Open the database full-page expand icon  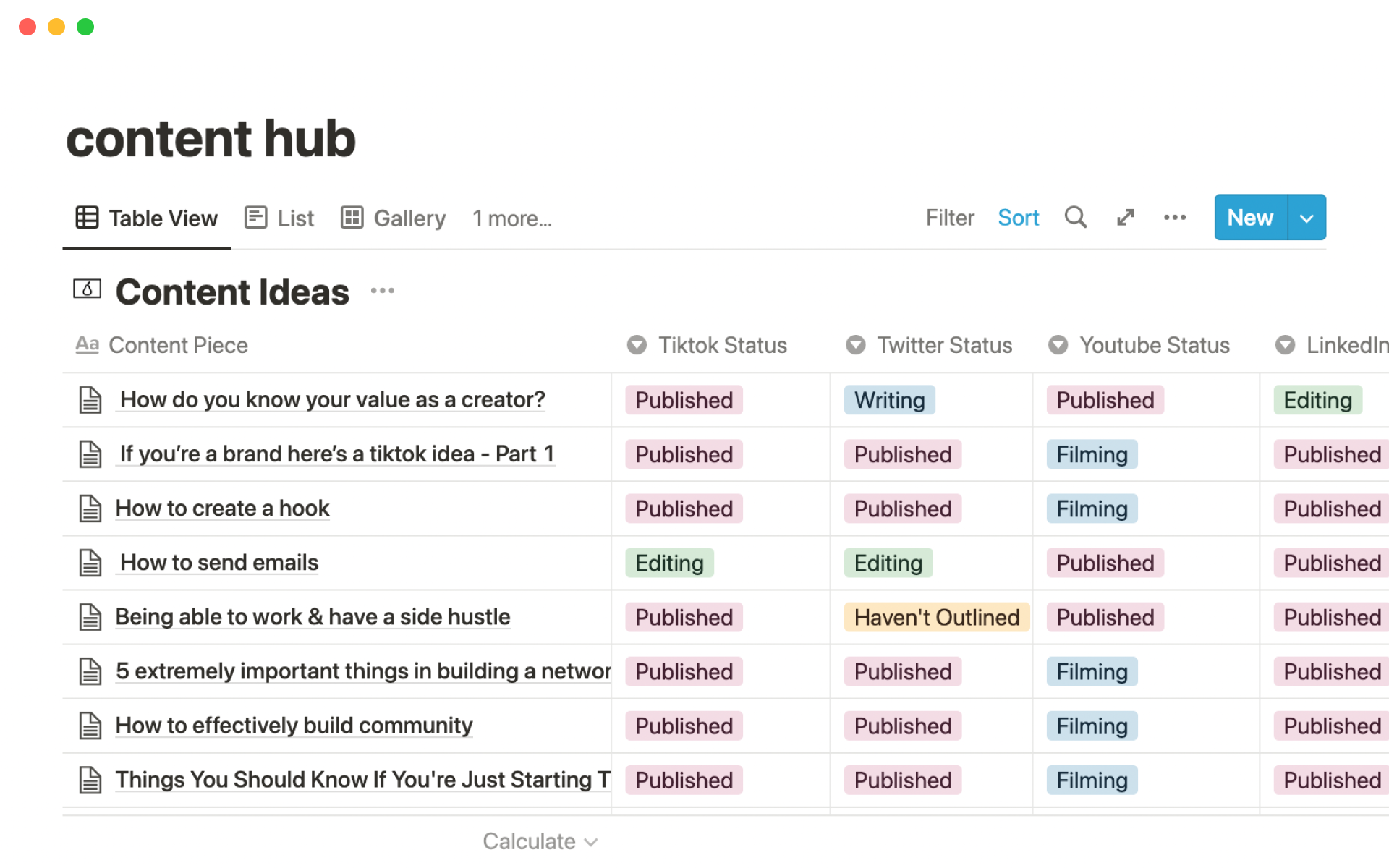1125,217
